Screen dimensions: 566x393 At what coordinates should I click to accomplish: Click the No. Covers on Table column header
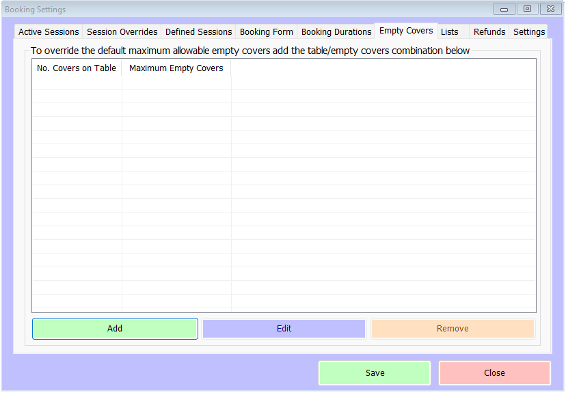[77, 68]
